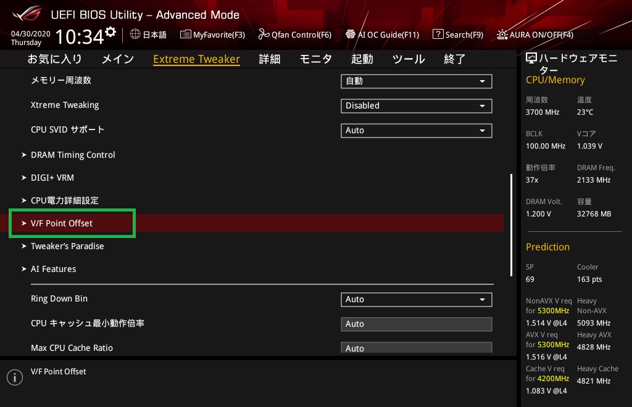Open CPU SVID サポート Auto dropdown
The height and width of the screenshot is (407, 632).
click(417, 131)
